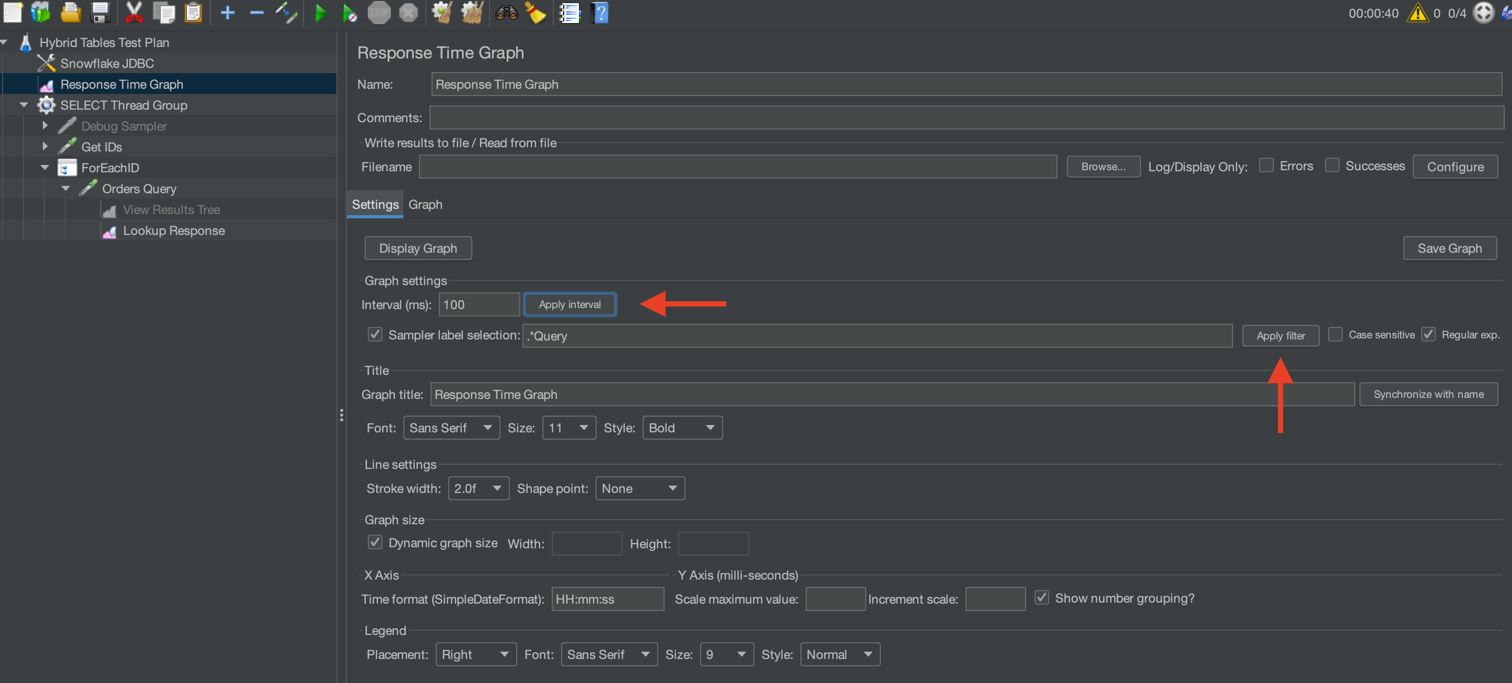Click the Interval (ms) input field

click(x=479, y=304)
